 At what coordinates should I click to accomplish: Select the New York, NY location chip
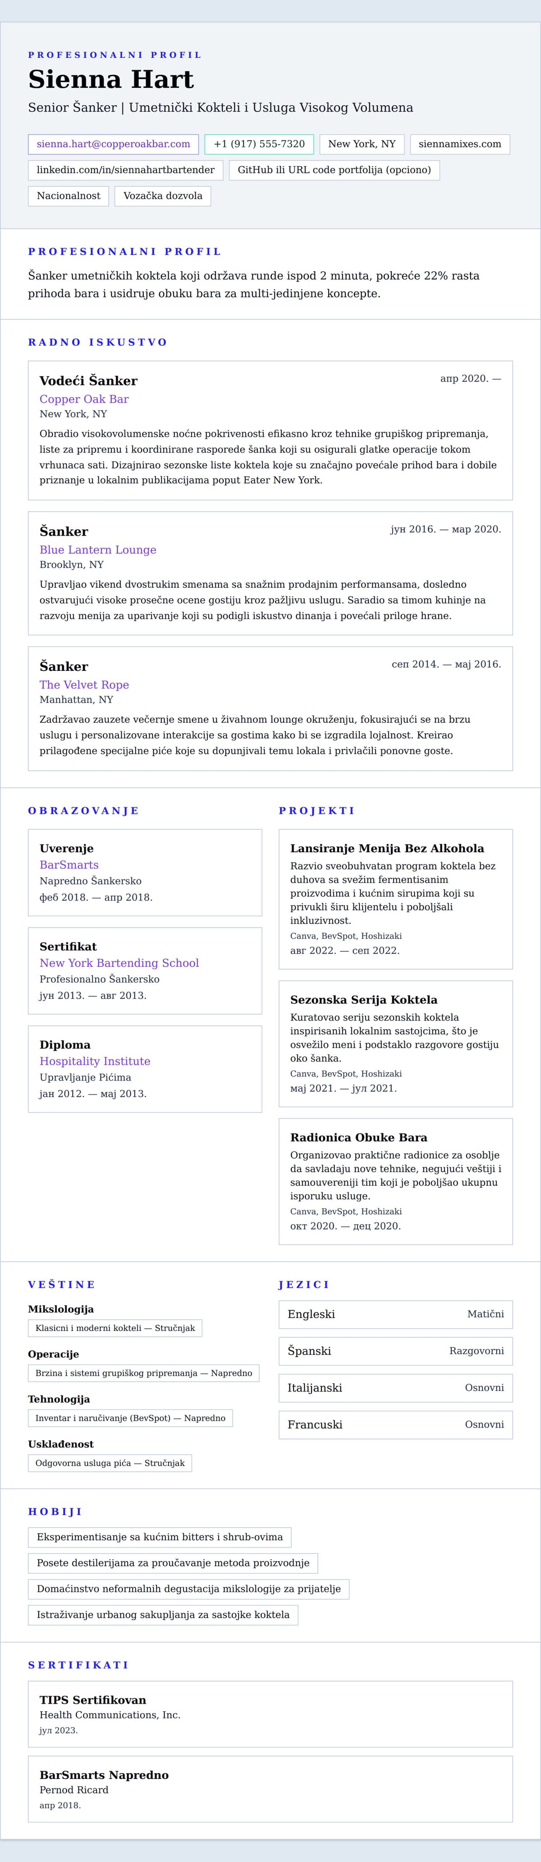coord(362,144)
